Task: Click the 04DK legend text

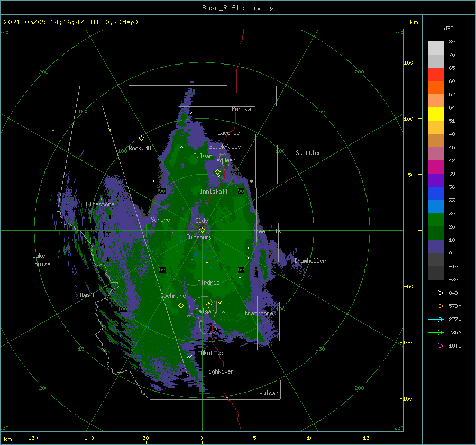Action: [x=455, y=293]
